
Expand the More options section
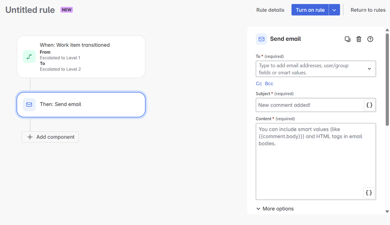tap(275, 209)
